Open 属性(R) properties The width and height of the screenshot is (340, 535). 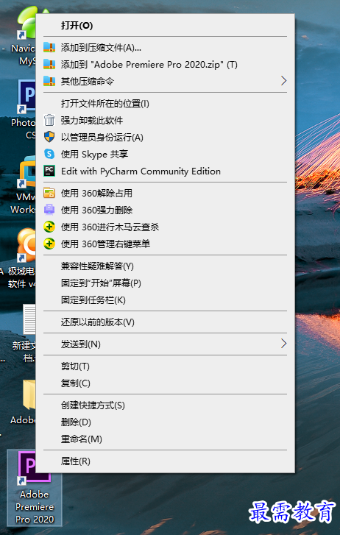(x=166, y=461)
